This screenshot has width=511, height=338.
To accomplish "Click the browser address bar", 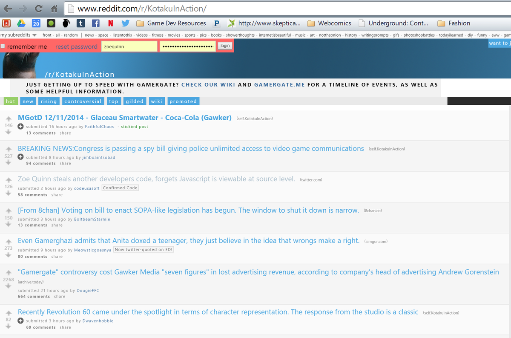I will tap(287, 8).
